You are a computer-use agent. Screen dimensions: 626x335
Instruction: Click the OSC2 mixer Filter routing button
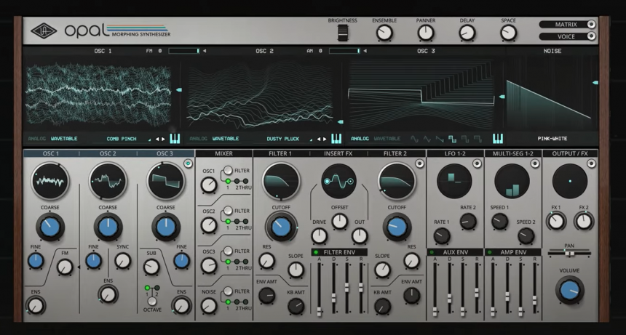pyautogui.click(x=228, y=211)
